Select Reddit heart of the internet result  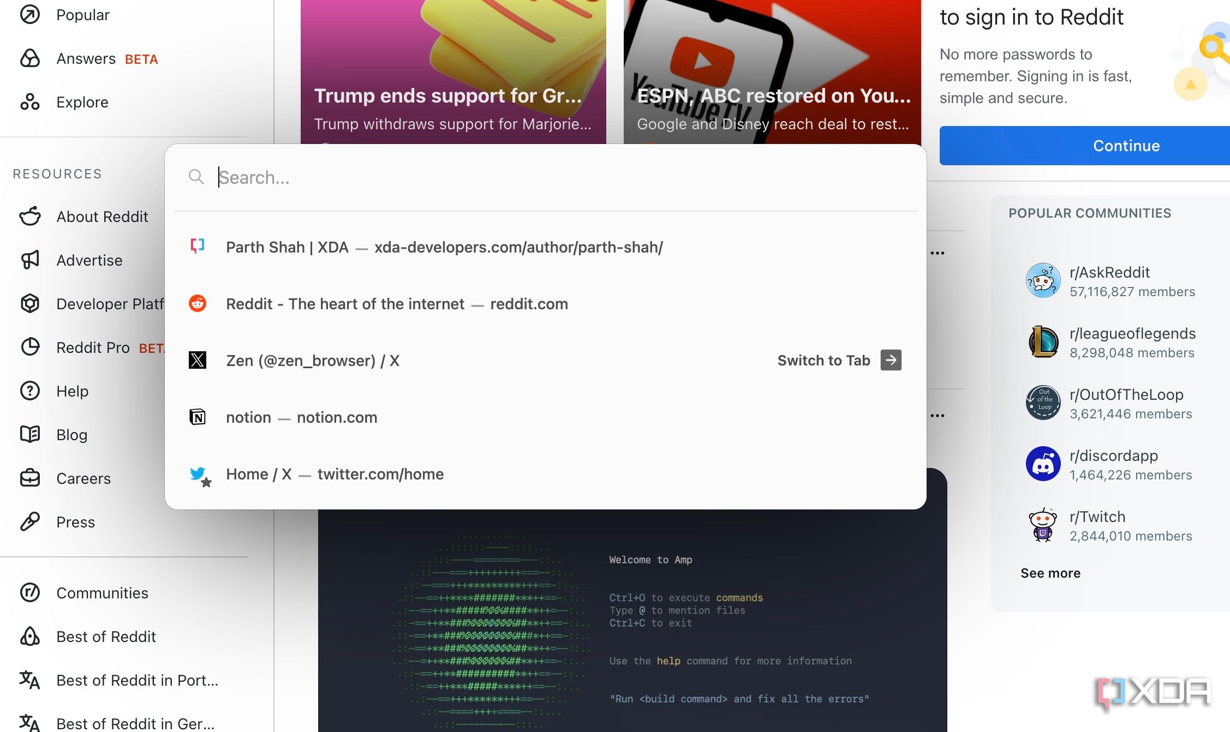pyautogui.click(x=397, y=304)
